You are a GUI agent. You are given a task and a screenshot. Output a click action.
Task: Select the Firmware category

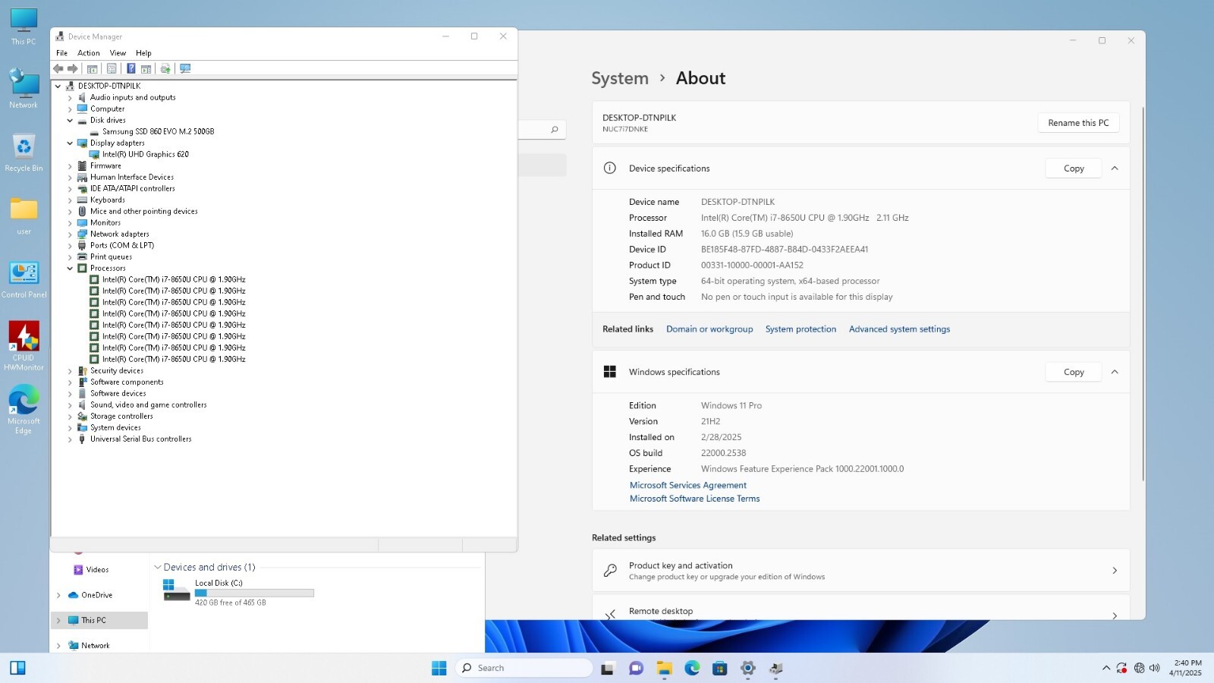tap(105, 165)
